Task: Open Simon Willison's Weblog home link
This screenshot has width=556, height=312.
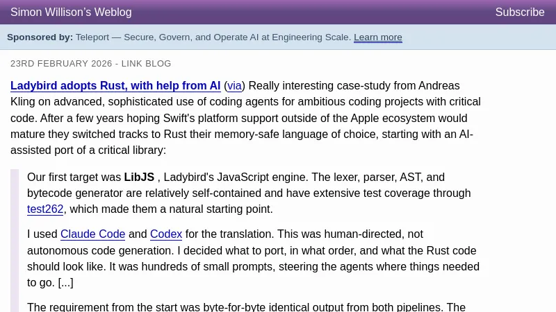Action: 71,12
